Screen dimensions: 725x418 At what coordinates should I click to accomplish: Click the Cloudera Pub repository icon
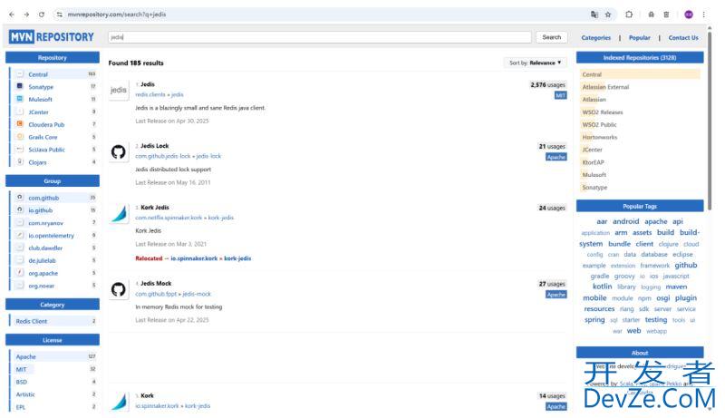(20, 124)
